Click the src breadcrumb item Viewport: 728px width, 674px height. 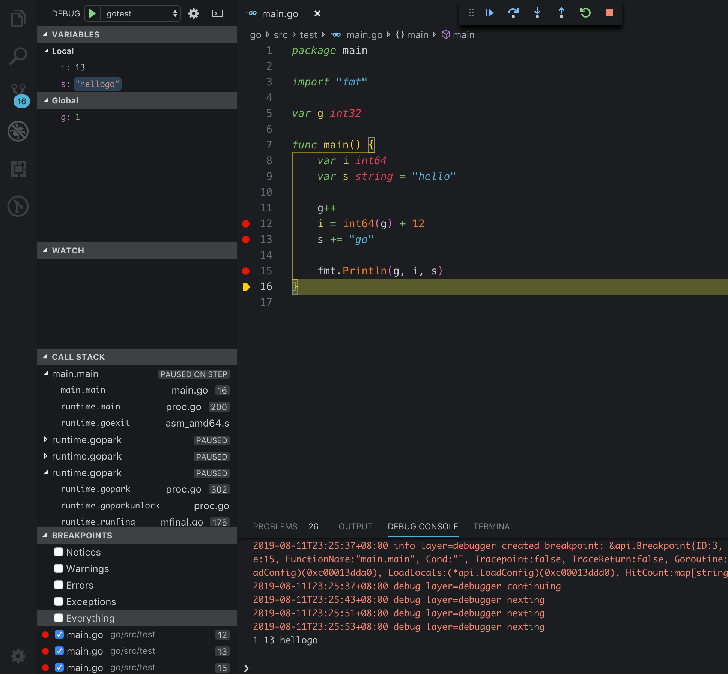point(281,35)
